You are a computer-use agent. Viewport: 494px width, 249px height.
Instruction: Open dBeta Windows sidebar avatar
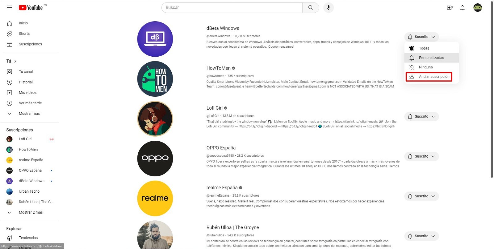tap(10, 181)
